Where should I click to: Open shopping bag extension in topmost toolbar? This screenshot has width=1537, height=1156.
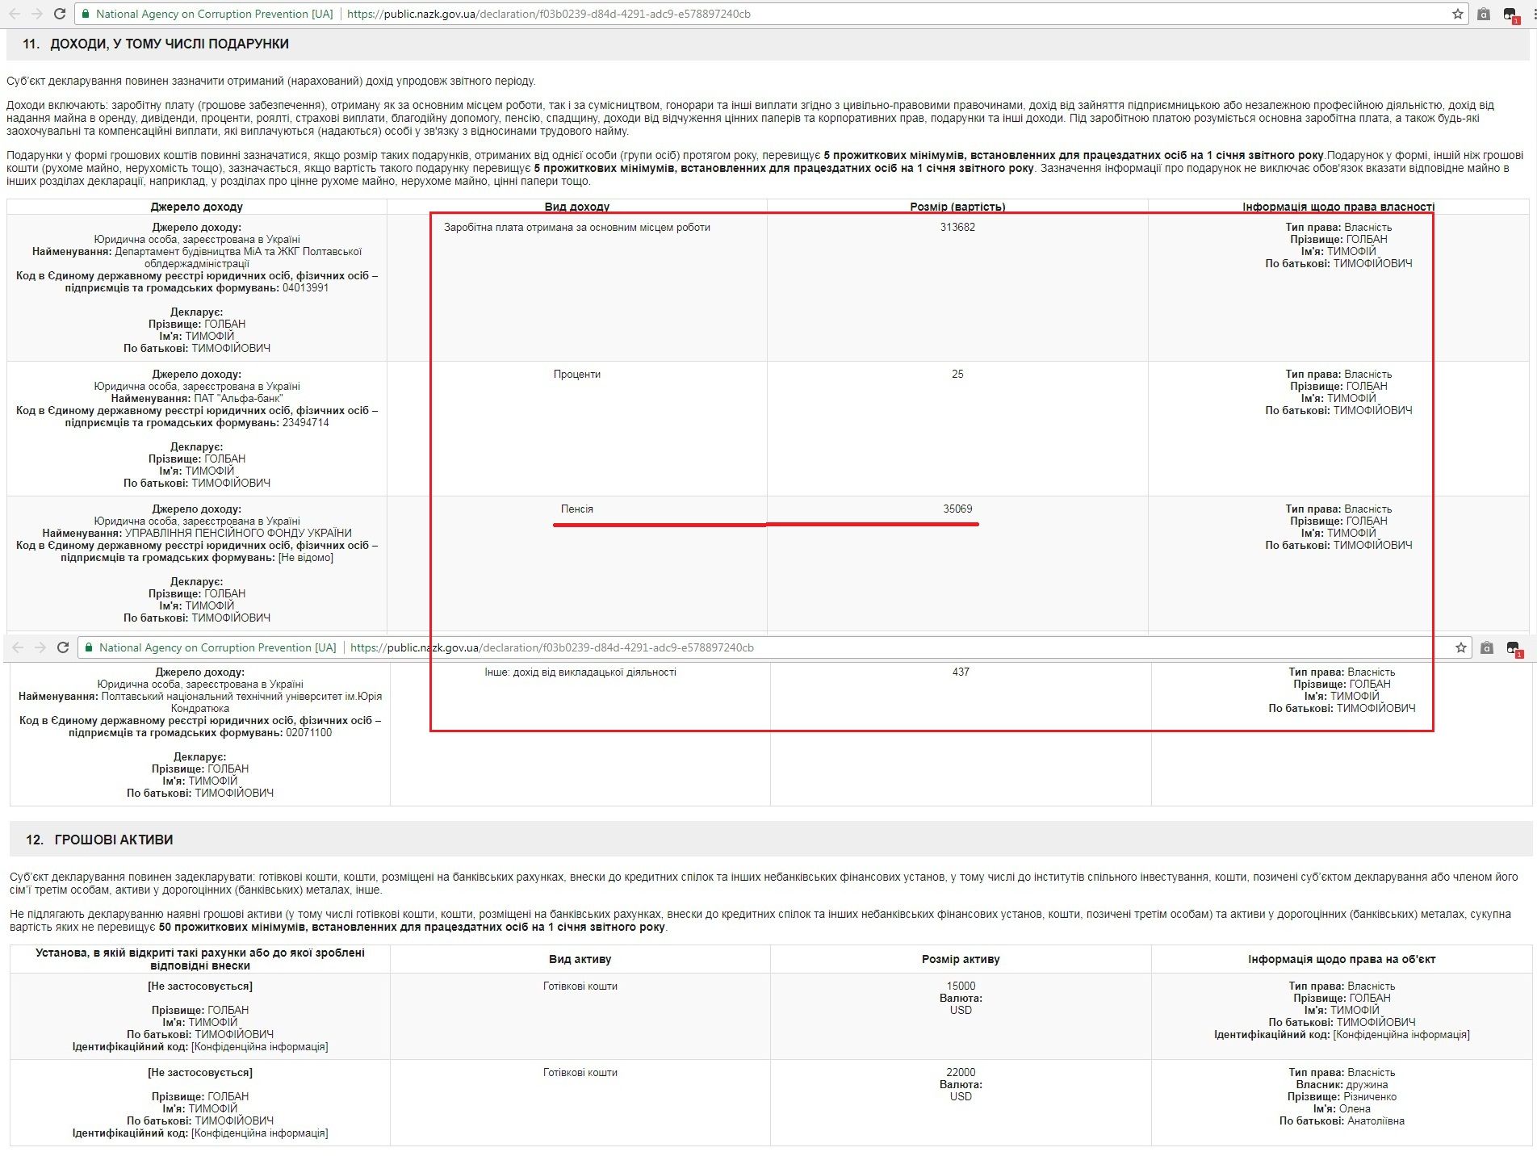1483,14
